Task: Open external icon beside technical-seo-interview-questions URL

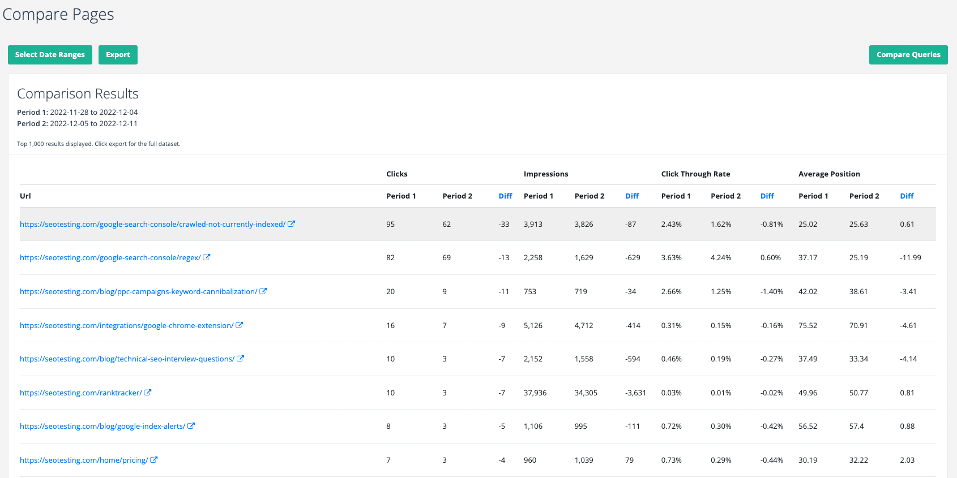Action: point(240,359)
